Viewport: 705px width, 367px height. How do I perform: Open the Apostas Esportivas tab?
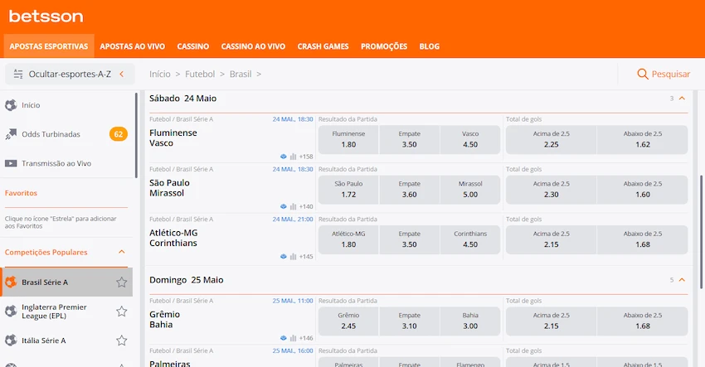click(x=49, y=46)
